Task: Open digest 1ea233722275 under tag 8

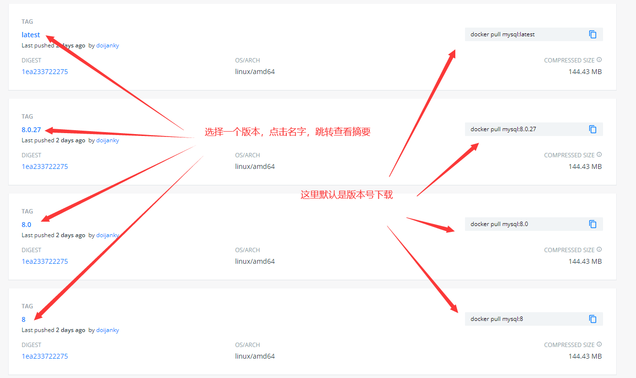Action: tap(45, 356)
